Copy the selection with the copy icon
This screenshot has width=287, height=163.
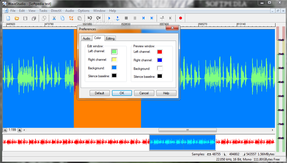coord(62,18)
